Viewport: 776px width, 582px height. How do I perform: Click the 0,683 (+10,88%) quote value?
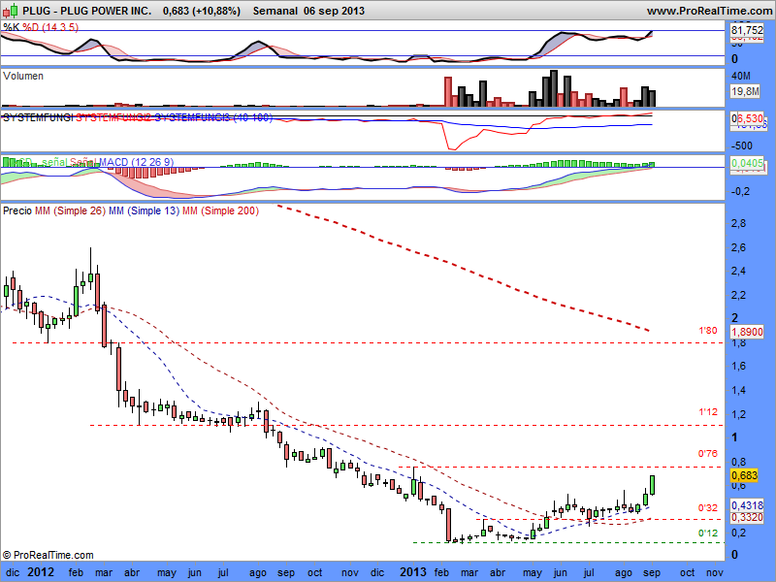click(x=202, y=11)
